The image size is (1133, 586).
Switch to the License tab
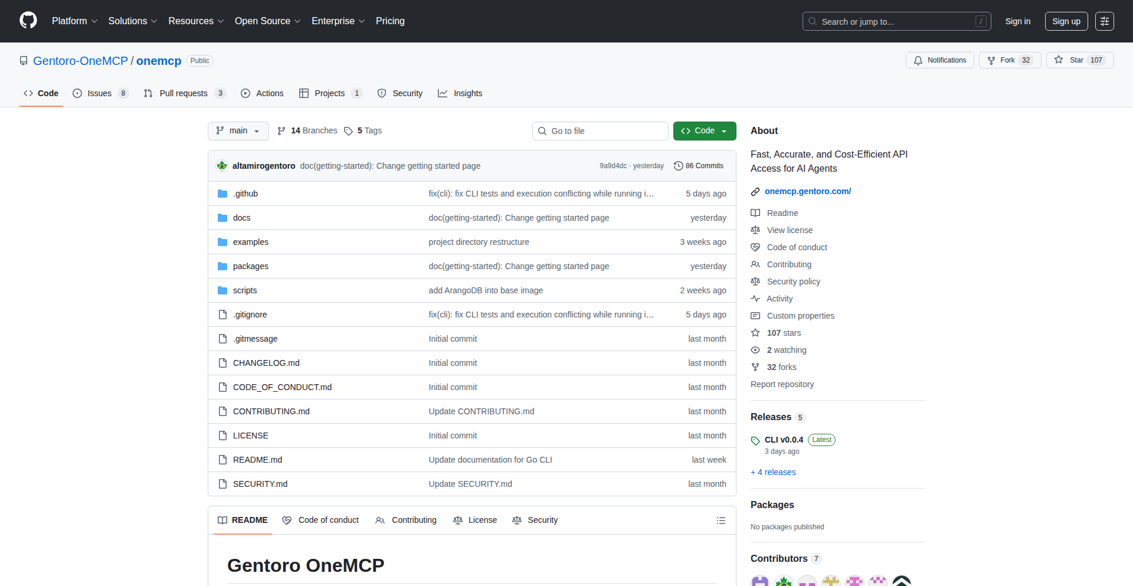(475, 520)
